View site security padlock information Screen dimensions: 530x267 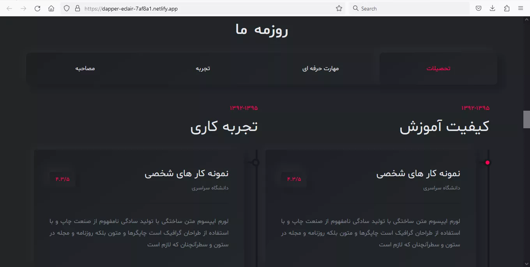pyautogui.click(x=77, y=9)
